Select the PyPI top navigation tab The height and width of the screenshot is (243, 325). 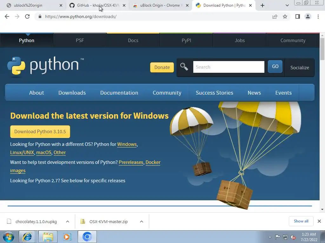[186, 40]
